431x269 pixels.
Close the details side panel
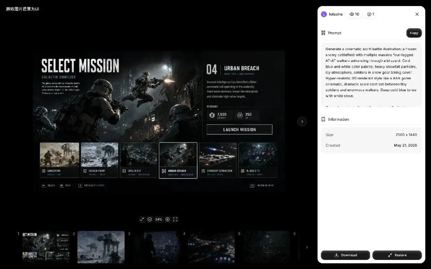tap(417, 14)
